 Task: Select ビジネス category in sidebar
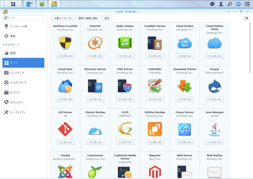tap(23, 92)
